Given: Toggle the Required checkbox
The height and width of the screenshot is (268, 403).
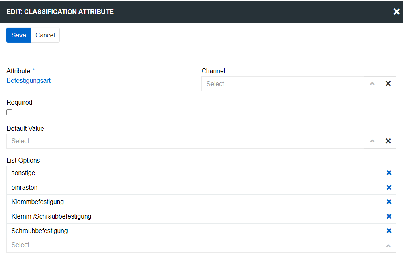Looking at the screenshot, I should 9,112.
